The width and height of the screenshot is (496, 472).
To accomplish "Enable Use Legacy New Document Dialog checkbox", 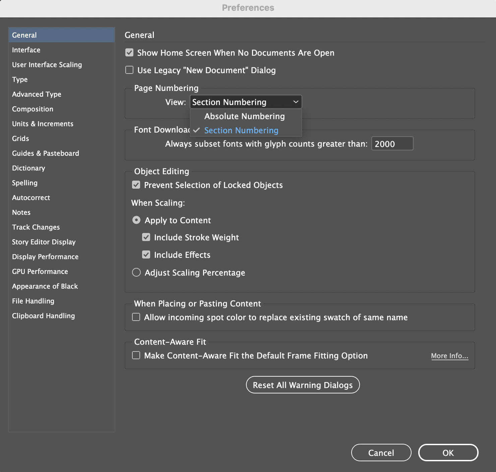I will click(x=129, y=70).
